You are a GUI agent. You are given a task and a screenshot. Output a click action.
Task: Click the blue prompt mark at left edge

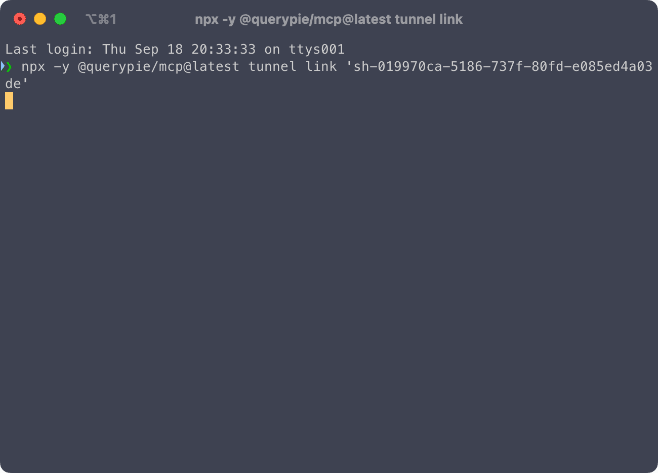click(3, 66)
